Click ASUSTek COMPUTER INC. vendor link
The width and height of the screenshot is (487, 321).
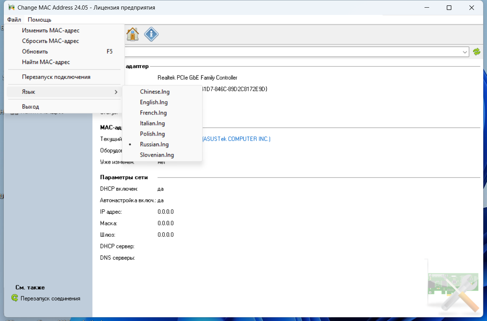pyautogui.click(x=236, y=139)
